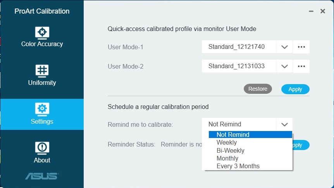This screenshot has width=334, height=188.
Task: Open the three-dots options for User Mode-2
Action: tap(301, 66)
